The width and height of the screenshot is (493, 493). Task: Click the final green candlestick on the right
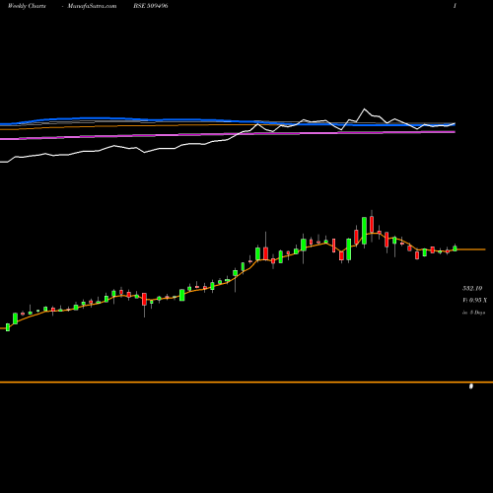[x=455, y=248]
